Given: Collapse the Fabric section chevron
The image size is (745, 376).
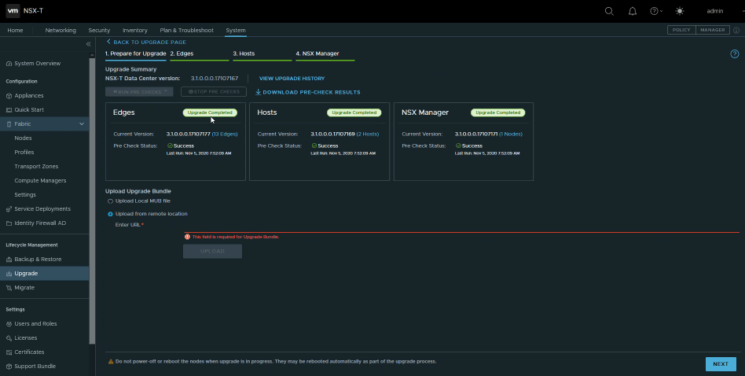Looking at the screenshot, I should [x=81, y=124].
